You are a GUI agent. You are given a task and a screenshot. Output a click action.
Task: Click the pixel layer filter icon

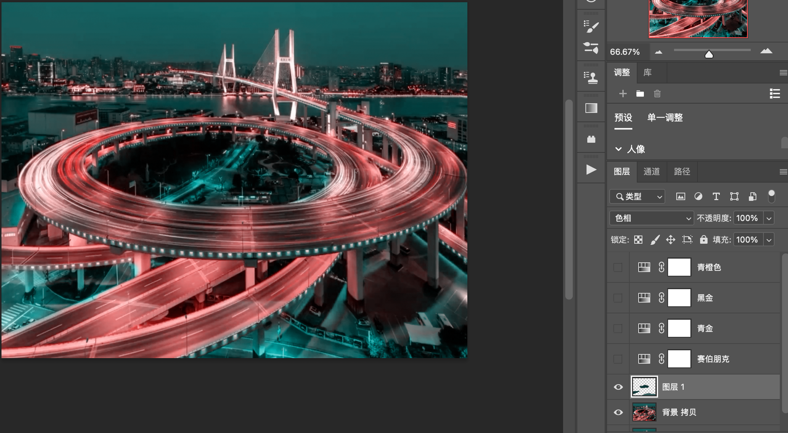point(680,197)
